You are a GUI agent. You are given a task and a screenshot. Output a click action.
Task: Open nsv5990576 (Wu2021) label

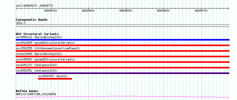(x=53, y=76)
